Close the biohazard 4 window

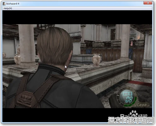pos(148,3)
